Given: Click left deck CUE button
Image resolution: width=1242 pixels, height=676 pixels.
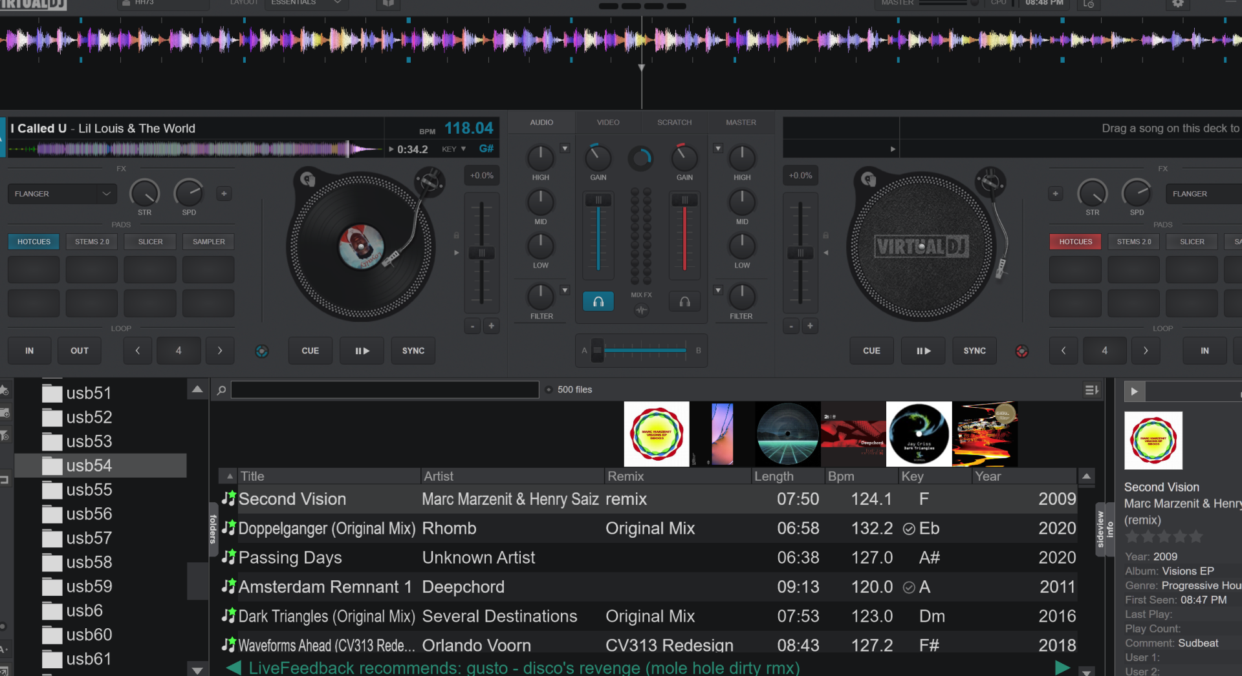Looking at the screenshot, I should (310, 351).
